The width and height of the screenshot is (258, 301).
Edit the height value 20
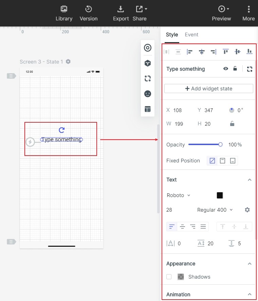(x=207, y=124)
